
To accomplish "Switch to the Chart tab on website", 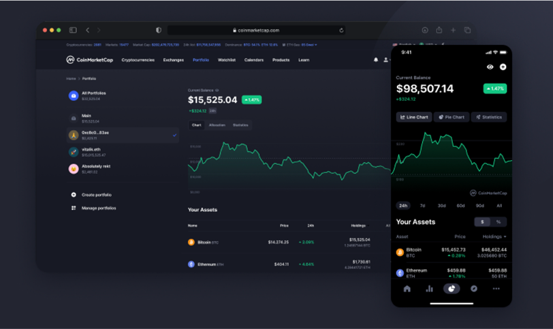I will tap(196, 125).
